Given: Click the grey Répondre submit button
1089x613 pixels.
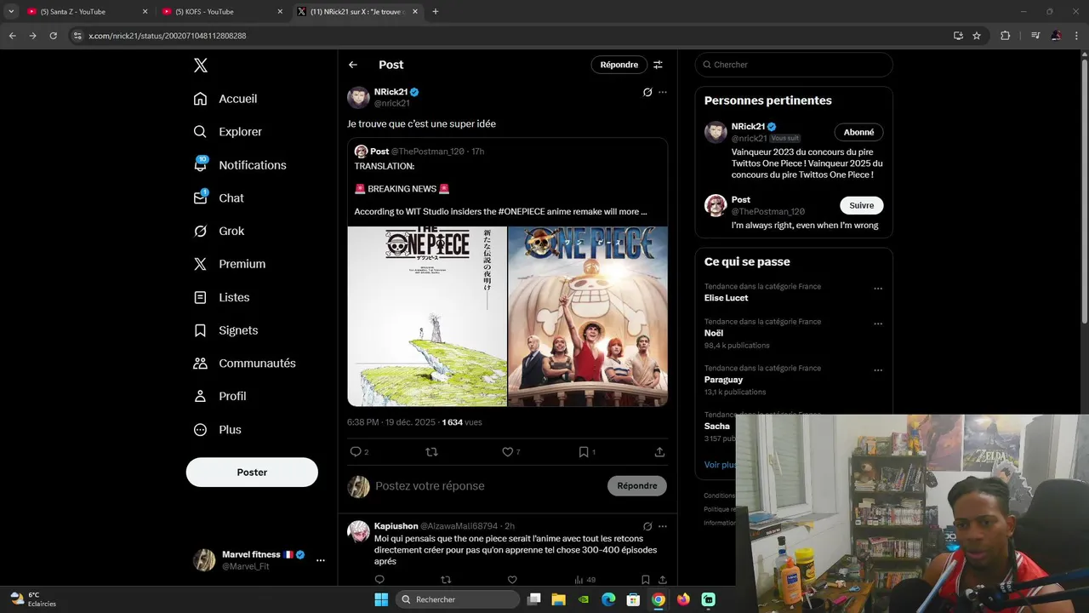Looking at the screenshot, I should click(637, 486).
